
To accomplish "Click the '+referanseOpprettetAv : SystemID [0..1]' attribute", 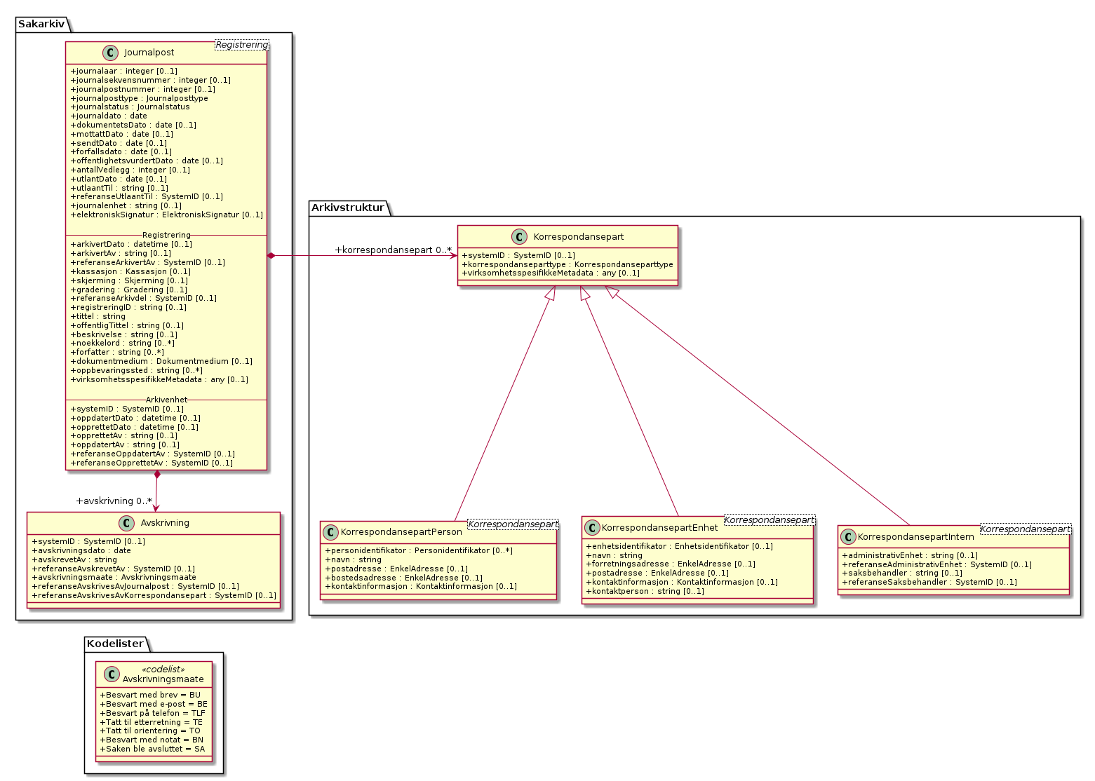I will tap(152, 463).
